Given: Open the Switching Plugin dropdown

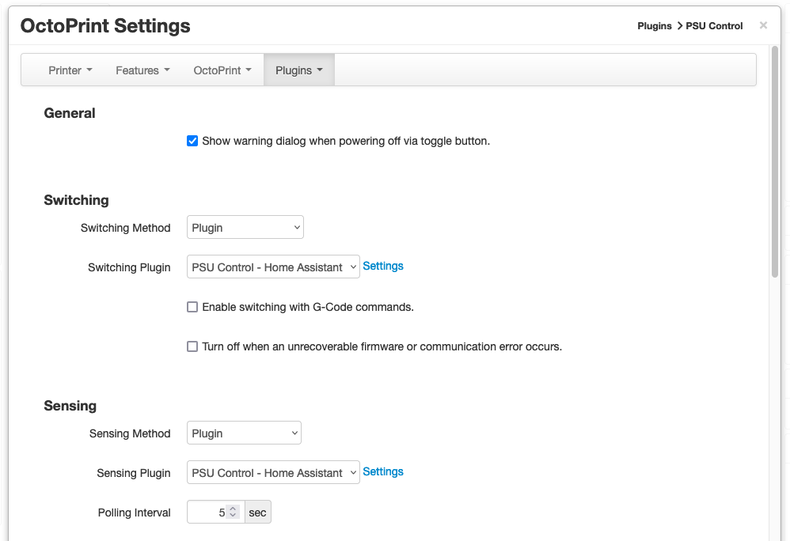Looking at the screenshot, I should (x=273, y=267).
